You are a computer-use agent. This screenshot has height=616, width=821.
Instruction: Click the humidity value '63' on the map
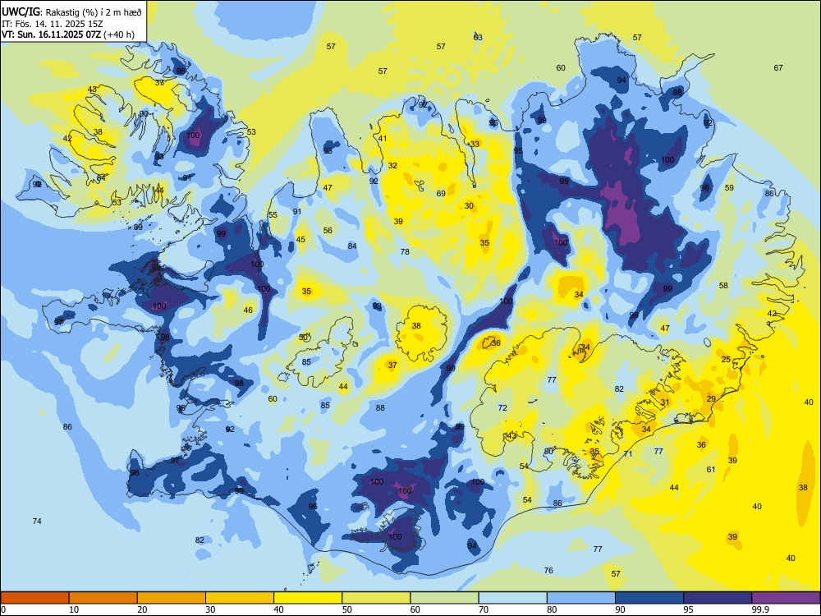coord(478,37)
